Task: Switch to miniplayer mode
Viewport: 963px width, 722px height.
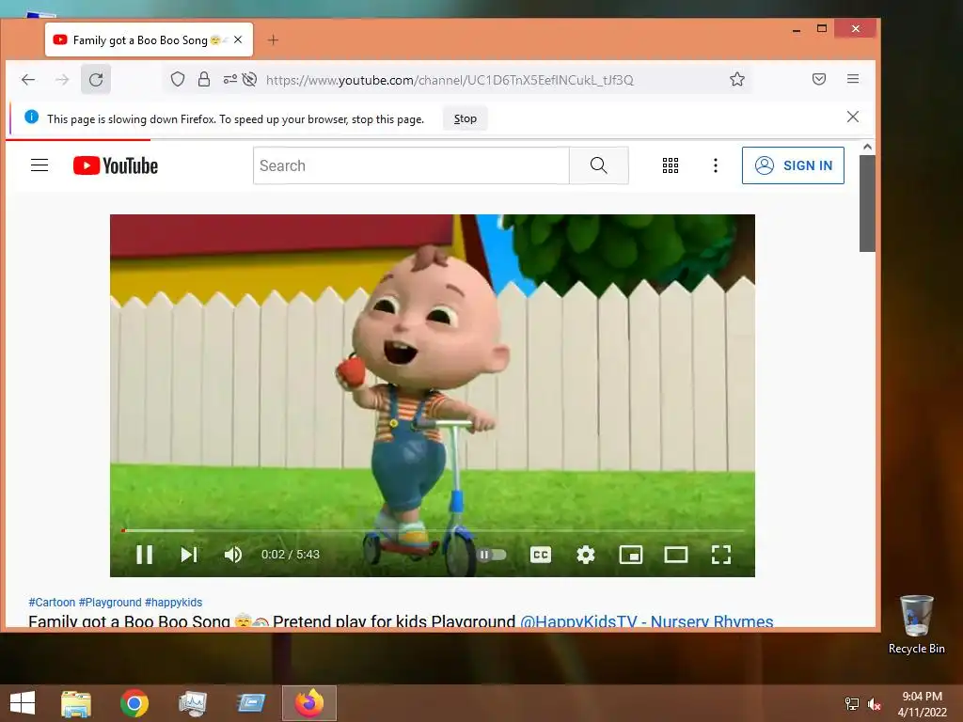Action: 631,555
